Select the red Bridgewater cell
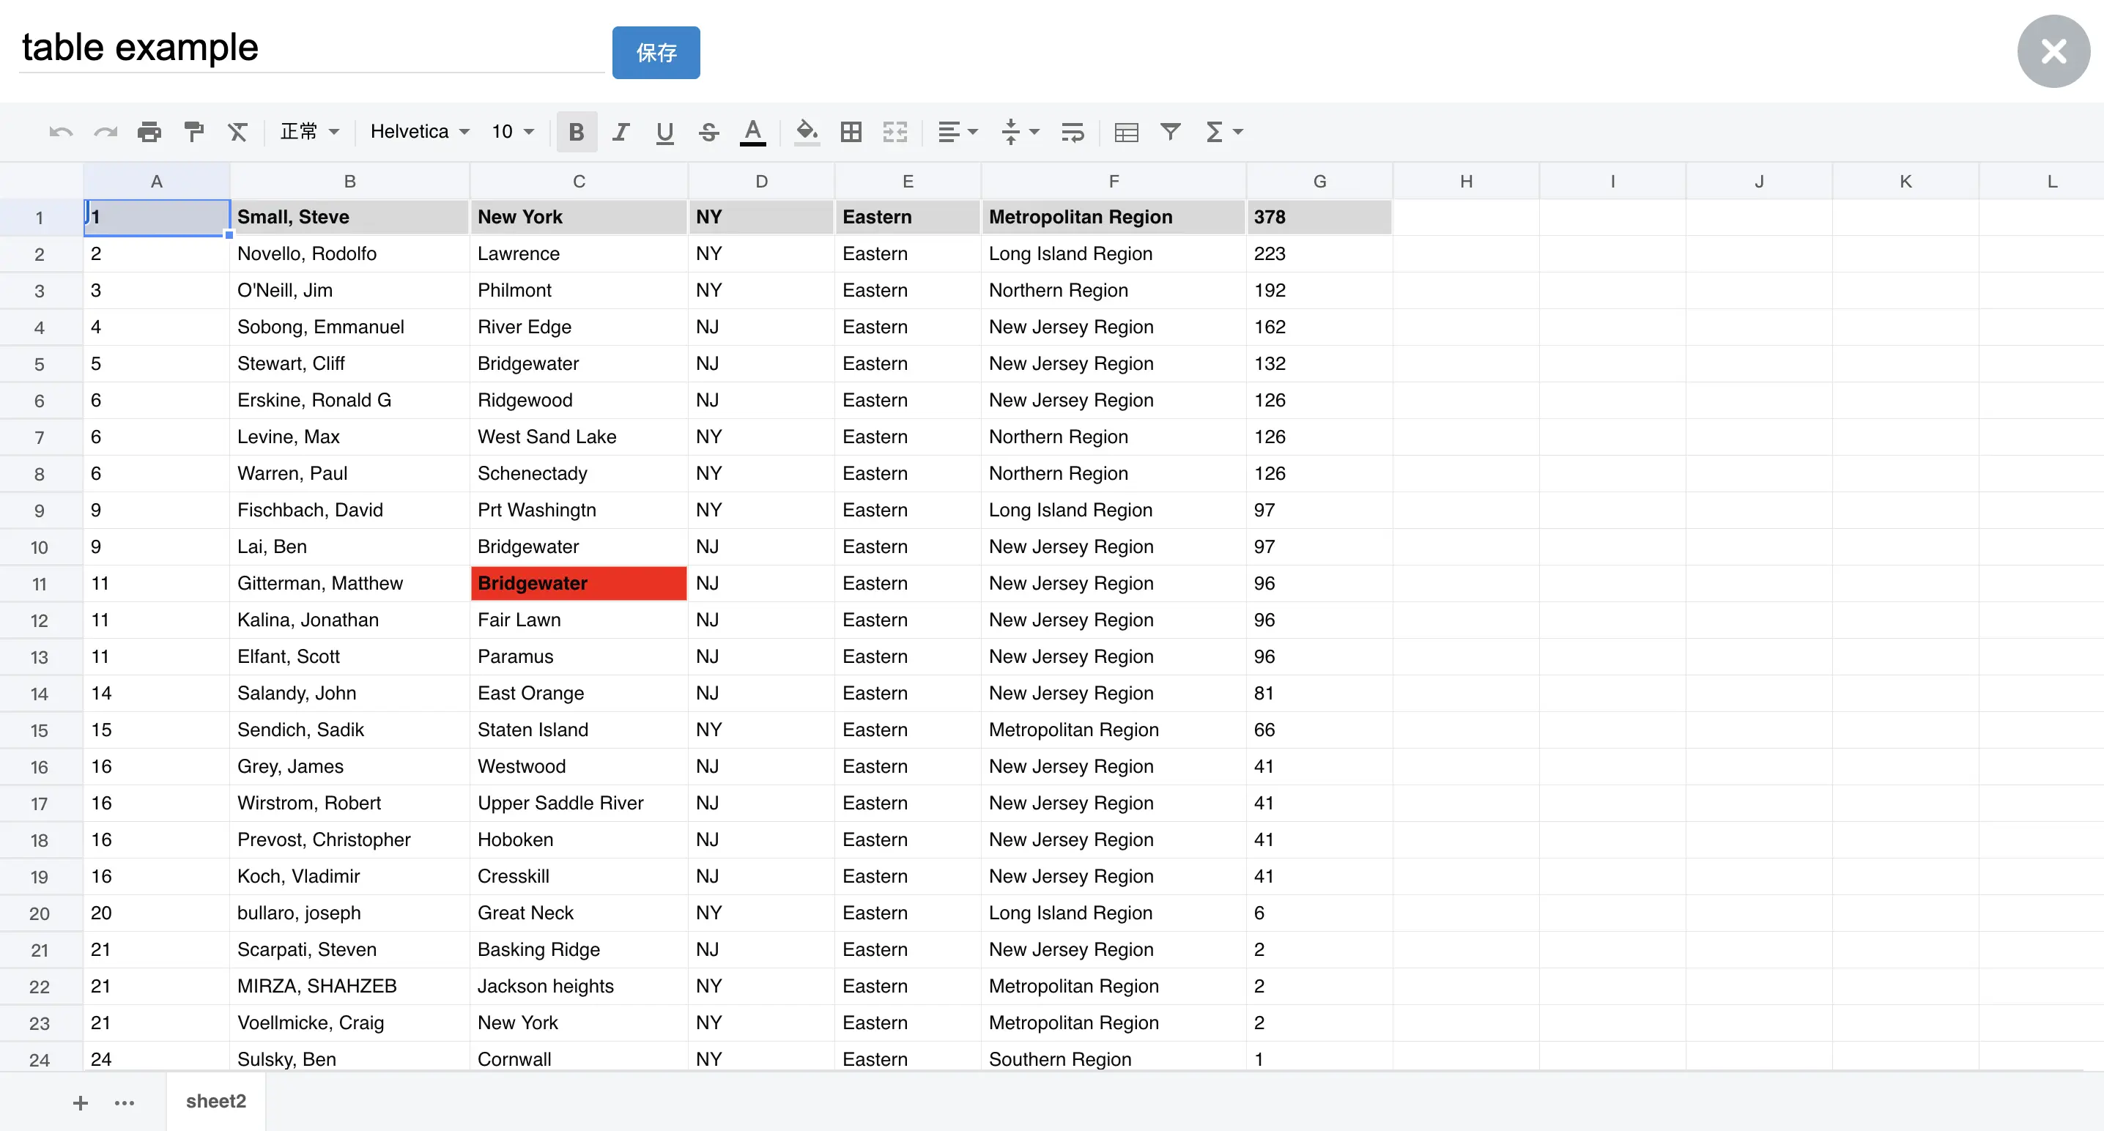Image resolution: width=2104 pixels, height=1131 pixels. 579,584
